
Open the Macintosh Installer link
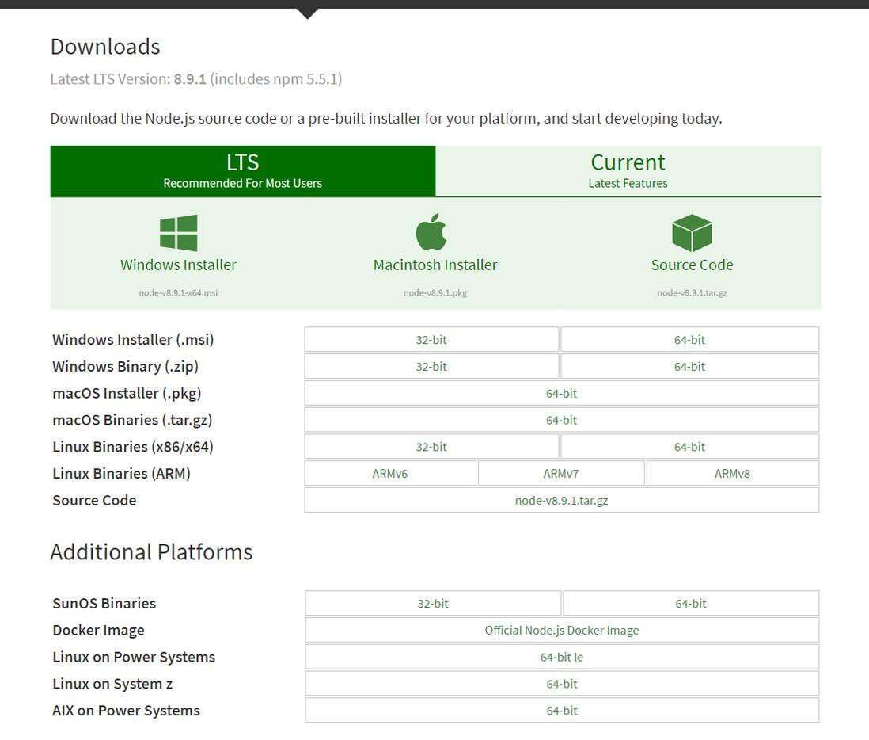435,265
